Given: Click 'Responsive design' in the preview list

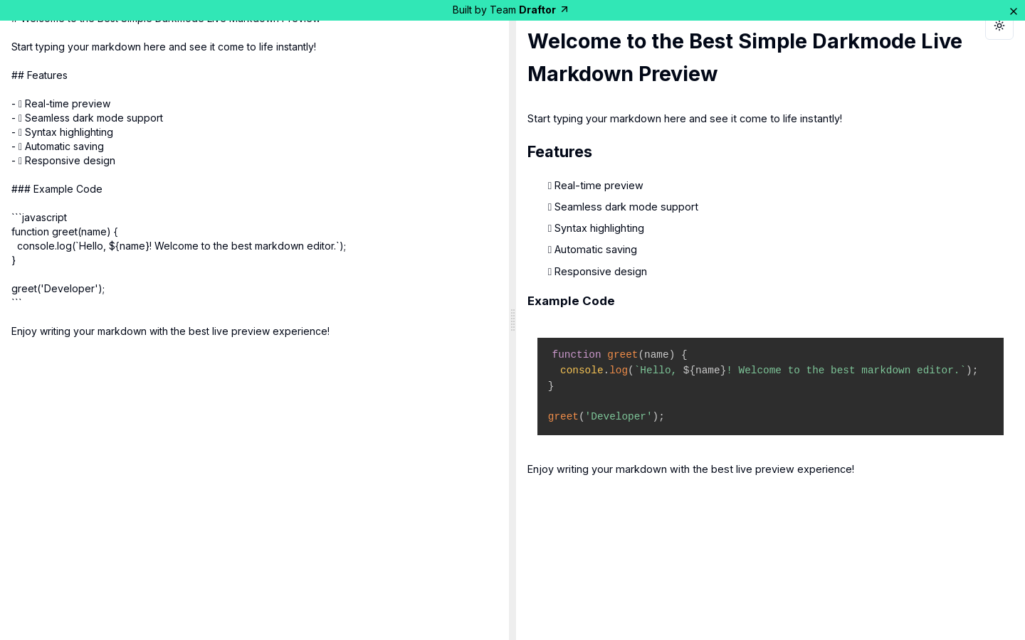Looking at the screenshot, I should pos(597,272).
